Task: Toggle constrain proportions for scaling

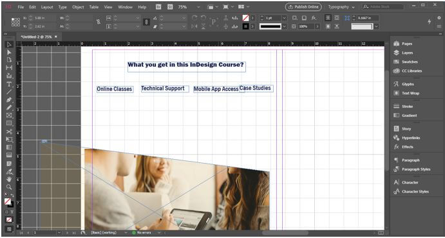Action: click(x=146, y=22)
